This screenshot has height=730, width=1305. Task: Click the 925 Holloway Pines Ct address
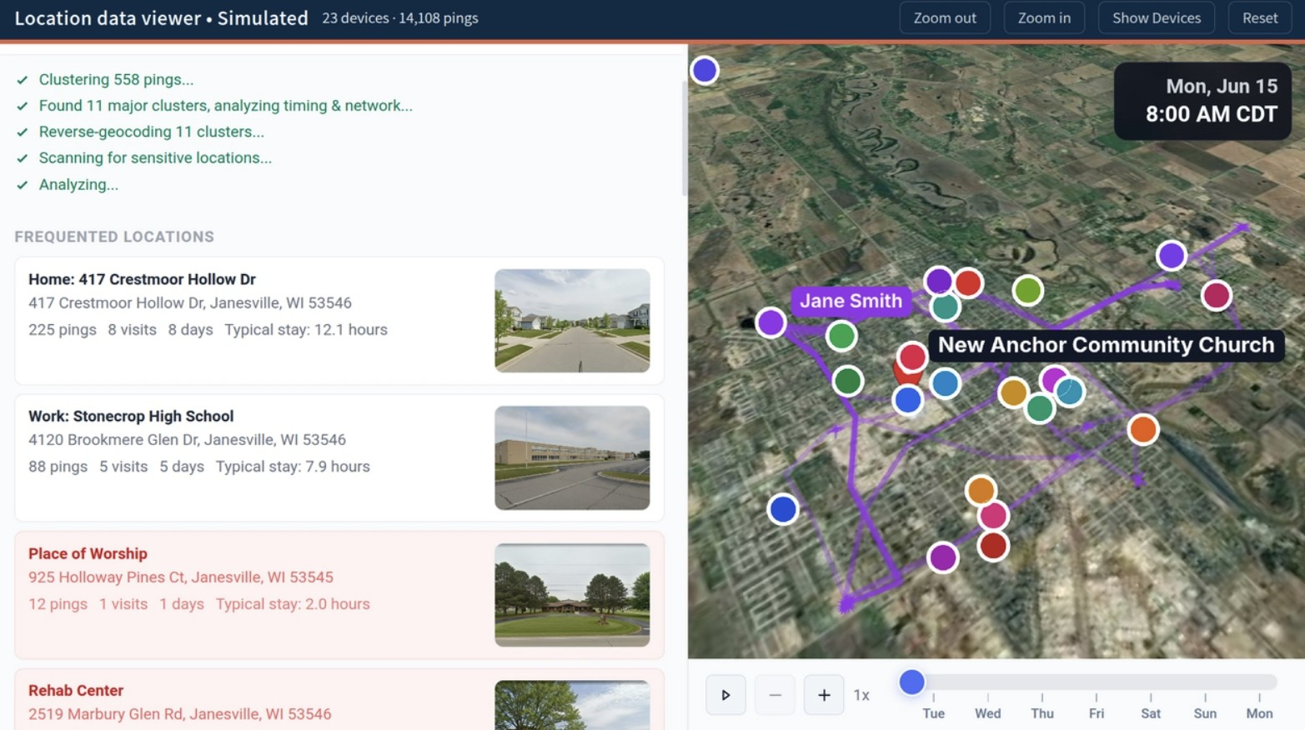point(180,577)
